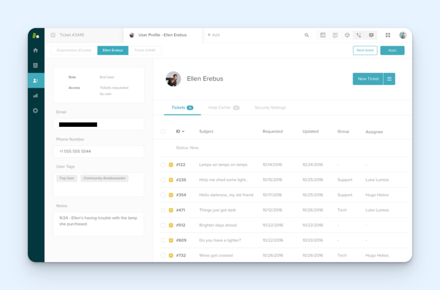Toggle the select-all checkbox in table header
The image size is (440, 290).
(163, 132)
